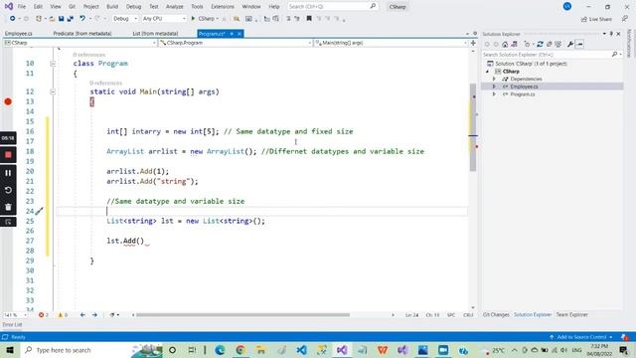This screenshot has height=358, width=636.
Task: Open the Error List panel
Action: point(13,325)
